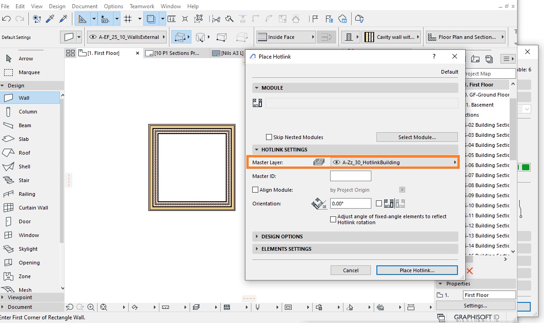
Task: Tick Adjust angle of fixed-angle elements checkbox
Action: [333, 220]
